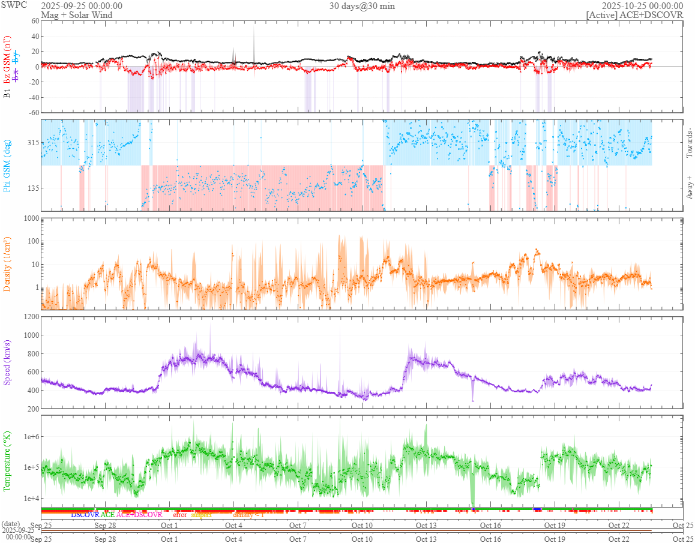695x543 pixels.
Task: Click the 'Away +' sector label
Action: coord(689,188)
